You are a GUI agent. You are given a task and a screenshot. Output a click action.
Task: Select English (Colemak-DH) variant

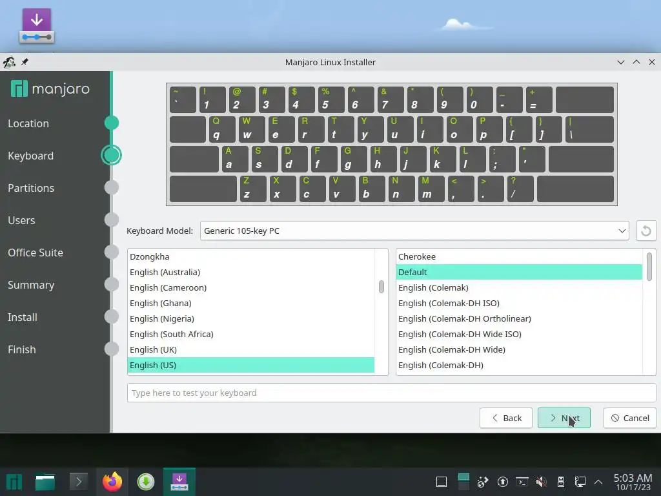click(519, 366)
